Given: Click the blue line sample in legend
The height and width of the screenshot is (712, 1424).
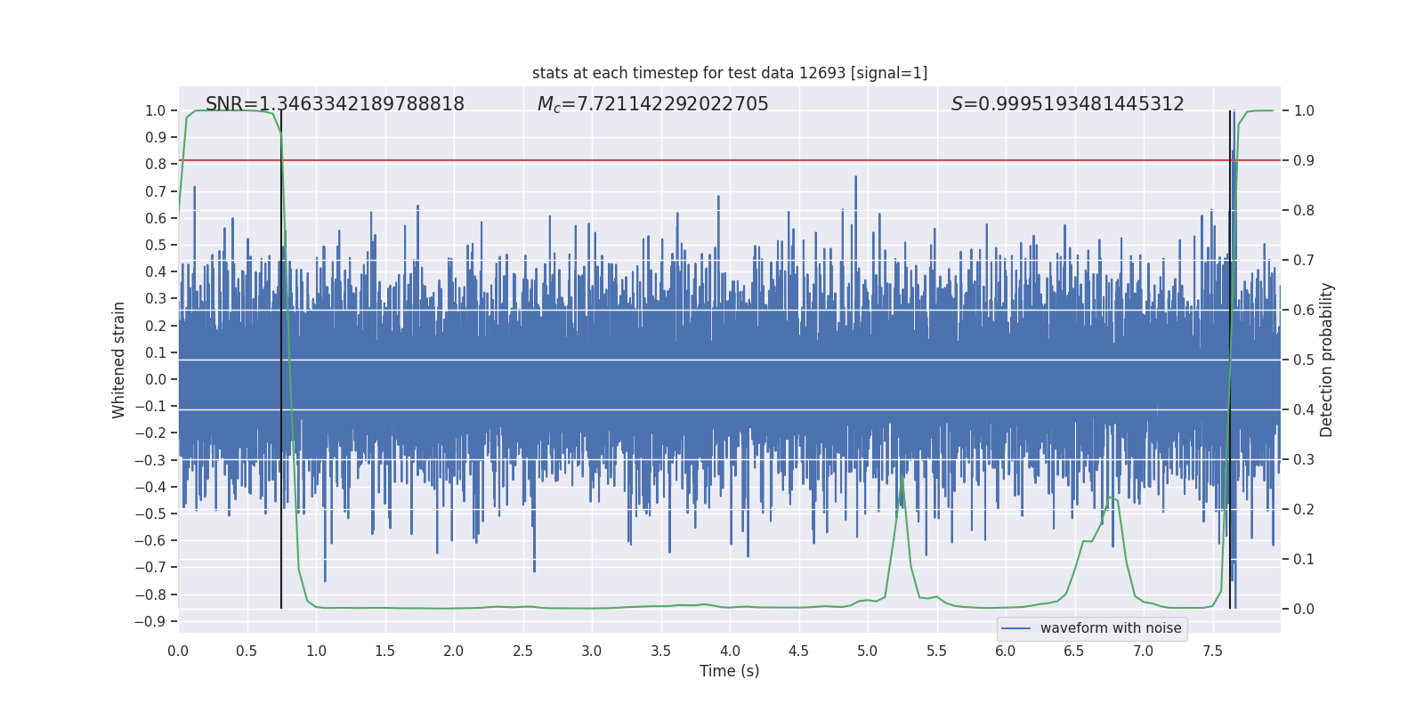Looking at the screenshot, I should [1015, 628].
